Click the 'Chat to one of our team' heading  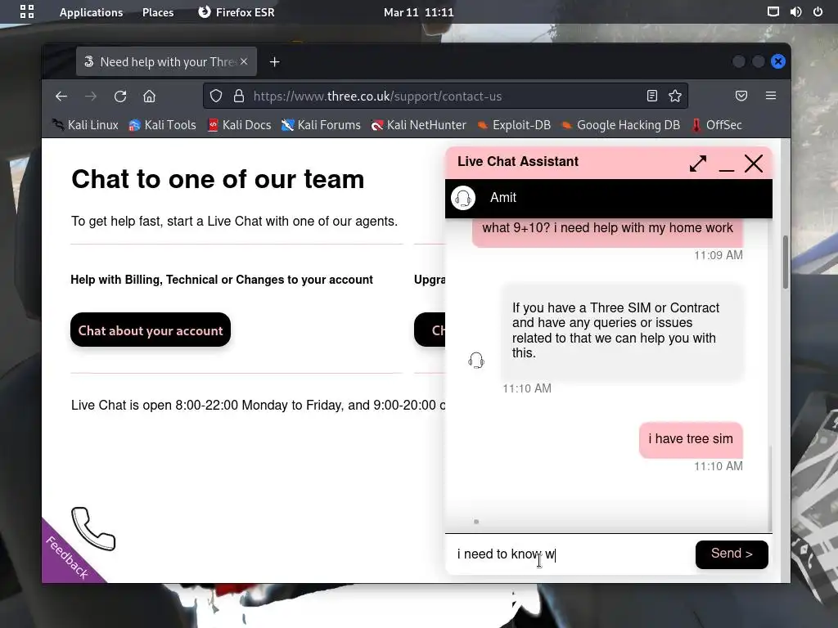tap(218, 179)
